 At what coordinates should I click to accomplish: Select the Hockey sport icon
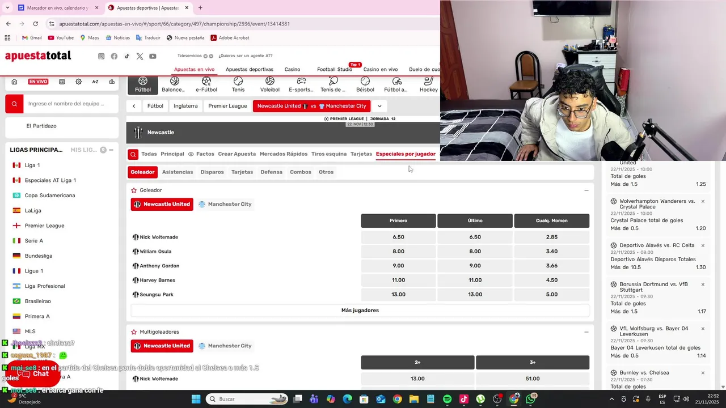click(429, 85)
